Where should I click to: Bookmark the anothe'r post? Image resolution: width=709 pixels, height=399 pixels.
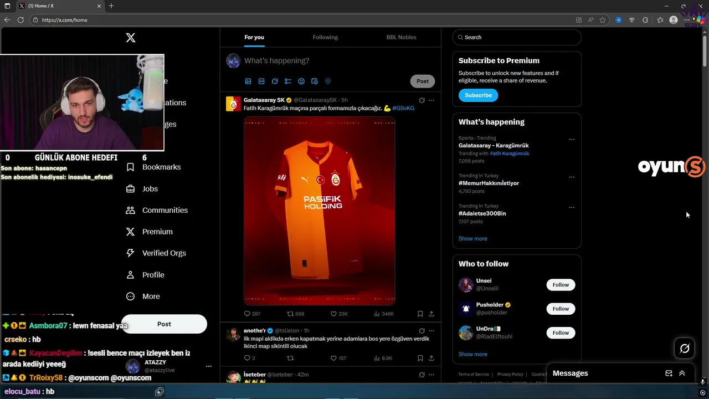click(420, 358)
